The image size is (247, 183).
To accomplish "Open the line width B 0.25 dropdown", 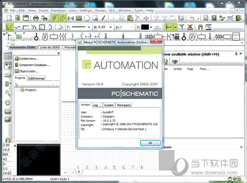I will (x=110, y=27).
